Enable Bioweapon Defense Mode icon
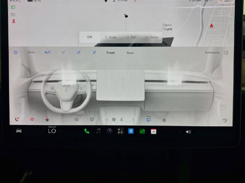The image size is (245, 183). click(x=164, y=120)
